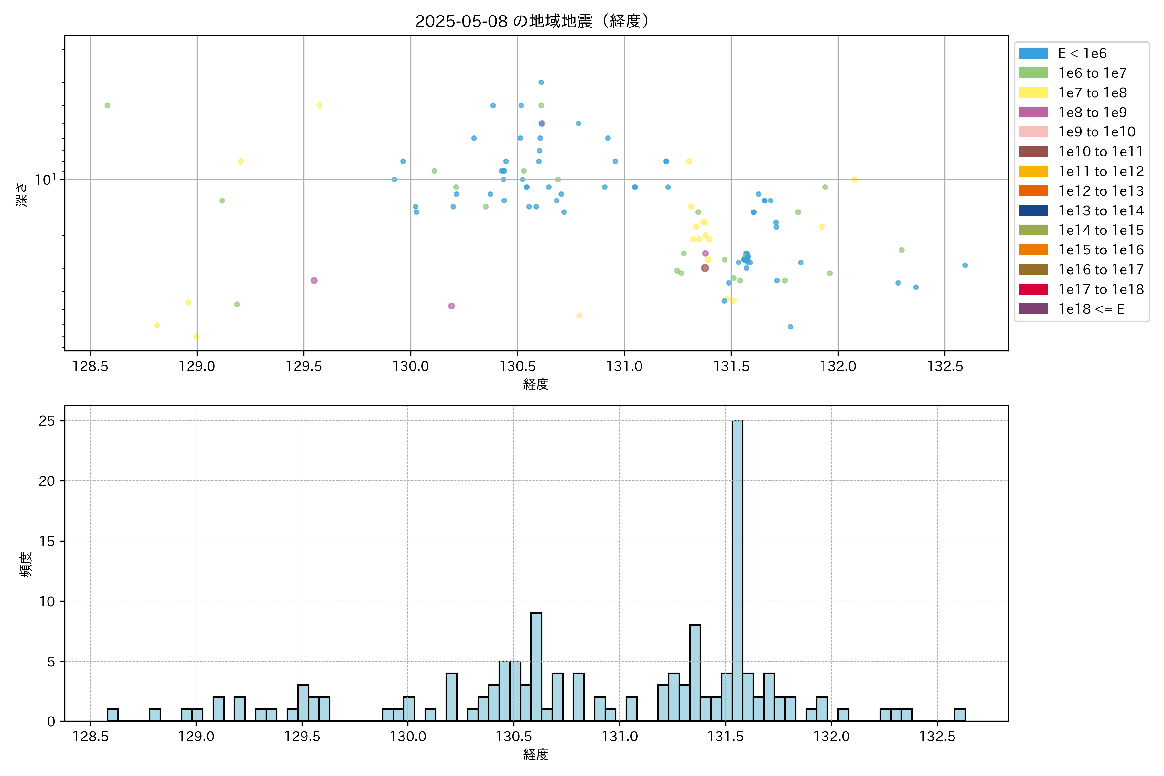1164x776 pixels.
Task: Click the 1e18 <= E legend label
Action: 1091,309
